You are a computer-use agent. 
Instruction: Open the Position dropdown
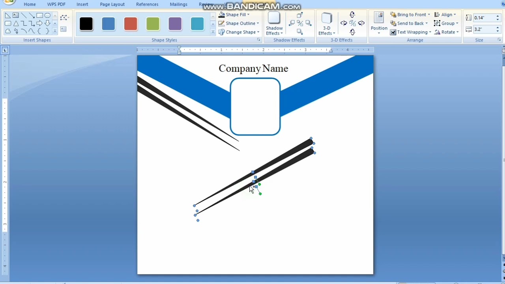(x=379, y=24)
